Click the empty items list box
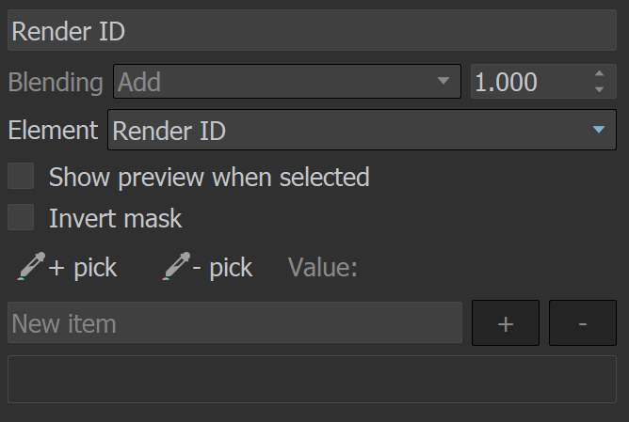 (x=312, y=379)
